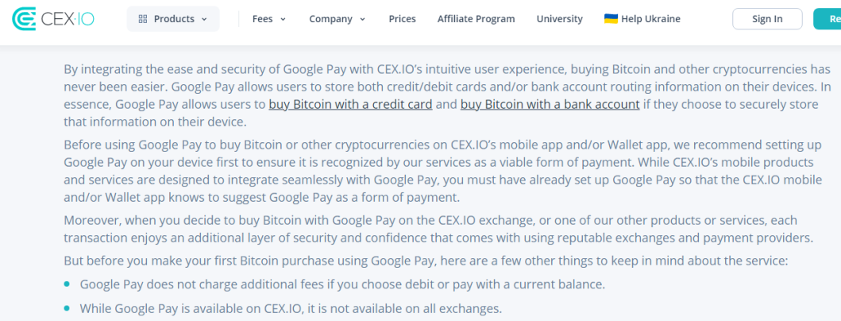Viewport: 841px width, 321px height.
Task: Open the Products menu
Action: click(172, 19)
